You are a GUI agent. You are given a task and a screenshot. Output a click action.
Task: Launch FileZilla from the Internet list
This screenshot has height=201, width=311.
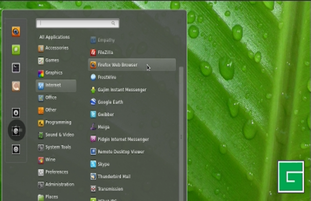[105, 52]
